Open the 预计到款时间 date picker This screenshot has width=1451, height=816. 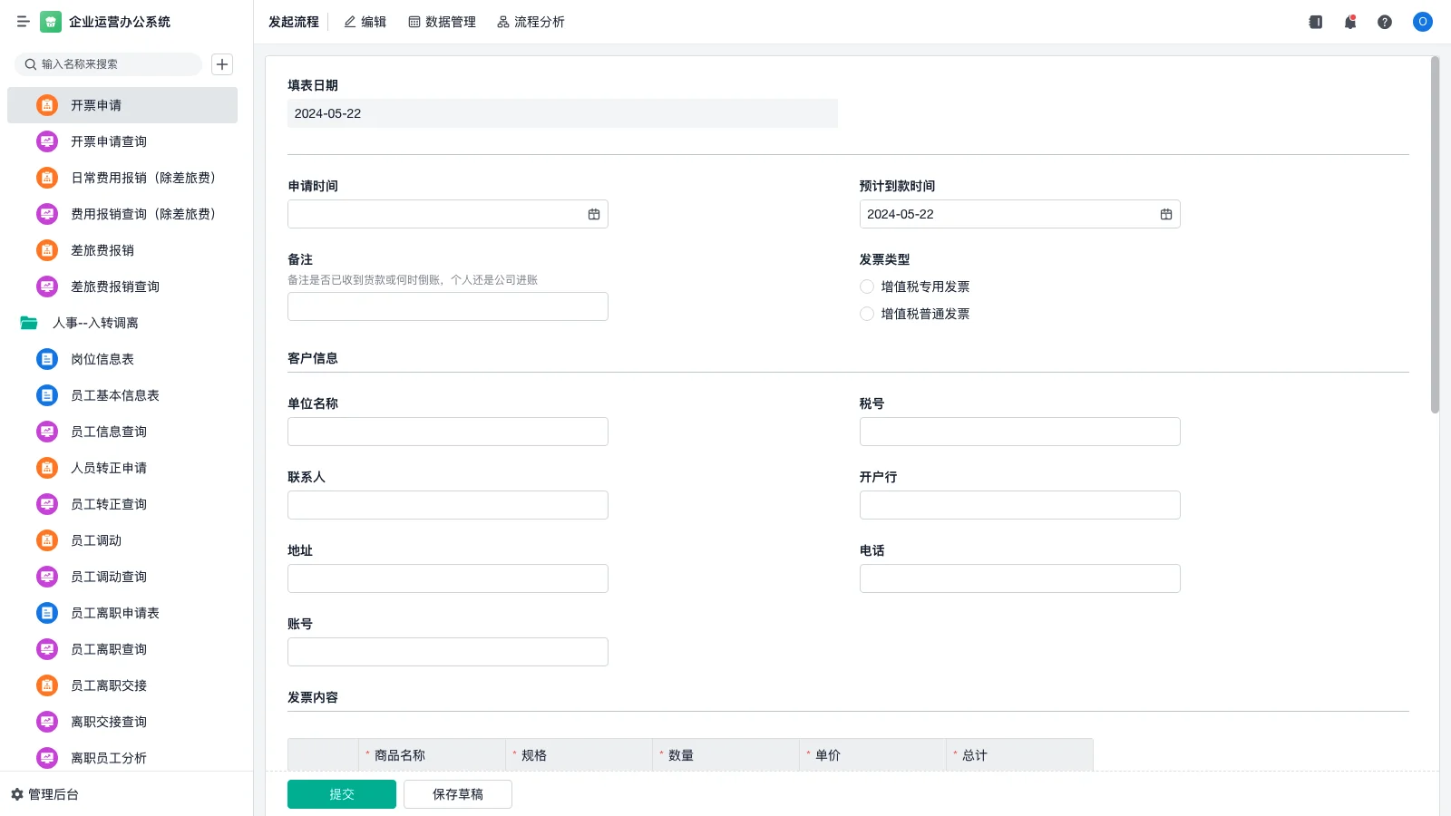pos(1165,214)
